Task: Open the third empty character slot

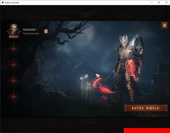Action: [x=14, y=81]
